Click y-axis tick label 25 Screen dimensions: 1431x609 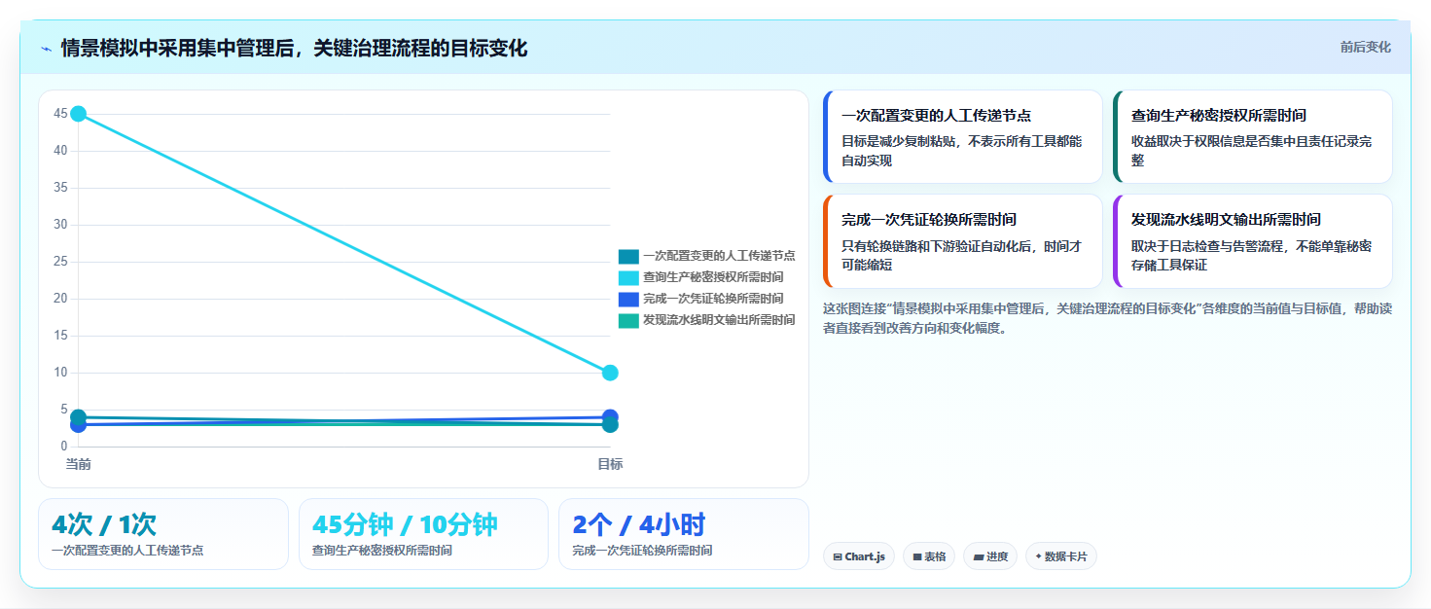pyautogui.click(x=60, y=262)
